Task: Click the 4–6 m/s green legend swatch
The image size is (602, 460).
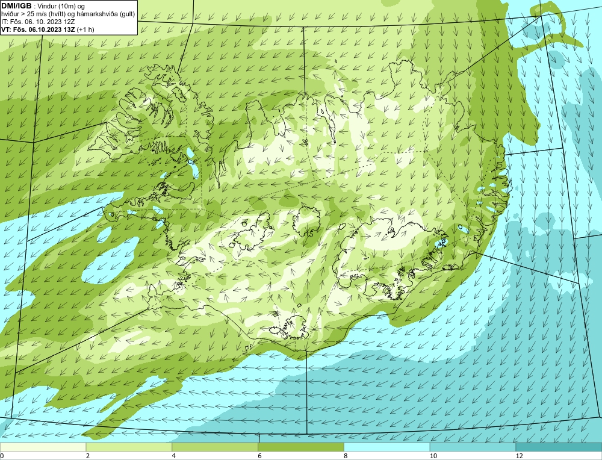Action: coord(215,447)
